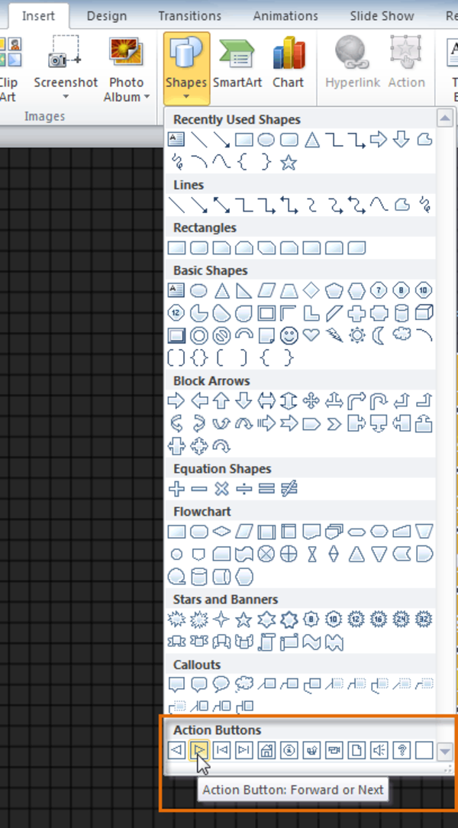
Task: Click the shapes gallery scroll-down arrow
Action: 446,752
